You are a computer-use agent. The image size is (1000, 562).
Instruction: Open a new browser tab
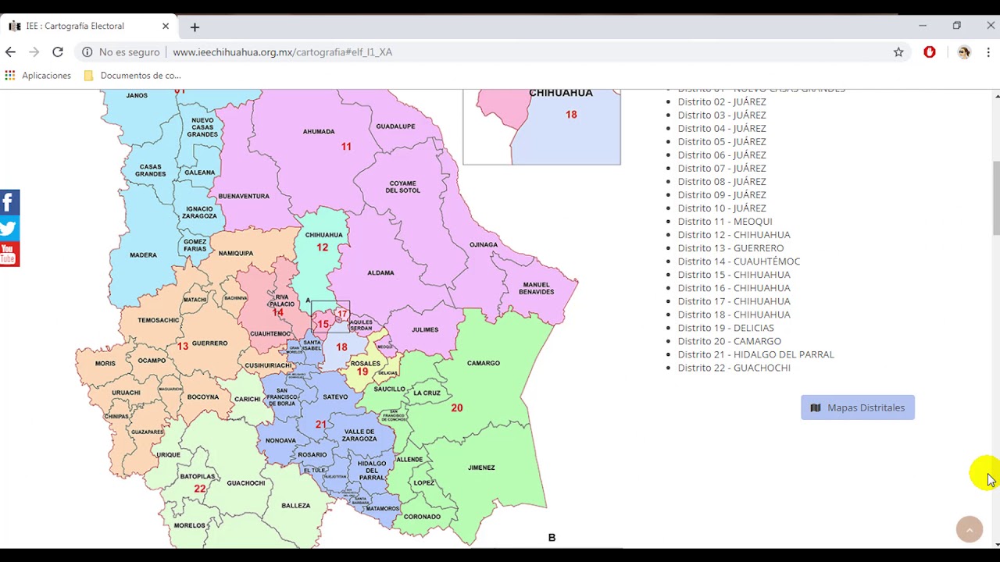pyautogui.click(x=195, y=27)
